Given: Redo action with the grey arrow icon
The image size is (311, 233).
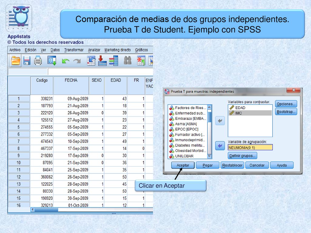Looking at the screenshot, I should (77, 61).
